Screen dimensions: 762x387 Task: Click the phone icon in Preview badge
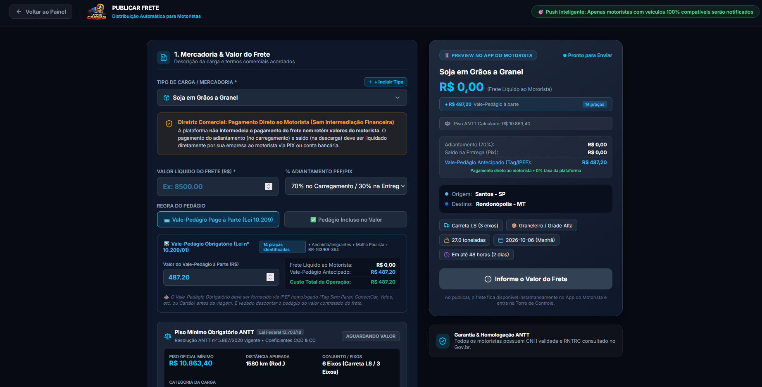tap(447, 55)
